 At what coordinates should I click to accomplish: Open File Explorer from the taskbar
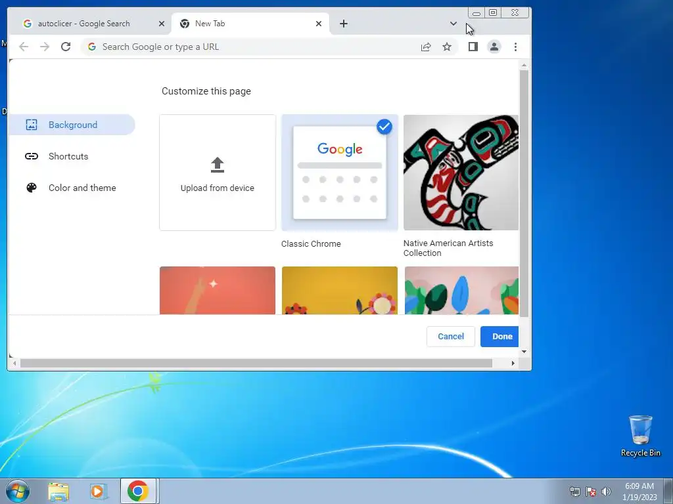coord(58,492)
